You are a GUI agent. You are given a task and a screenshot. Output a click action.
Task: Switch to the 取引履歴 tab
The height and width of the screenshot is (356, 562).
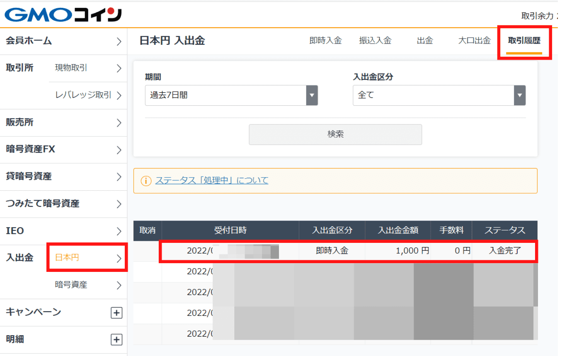[x=524, y=41]
